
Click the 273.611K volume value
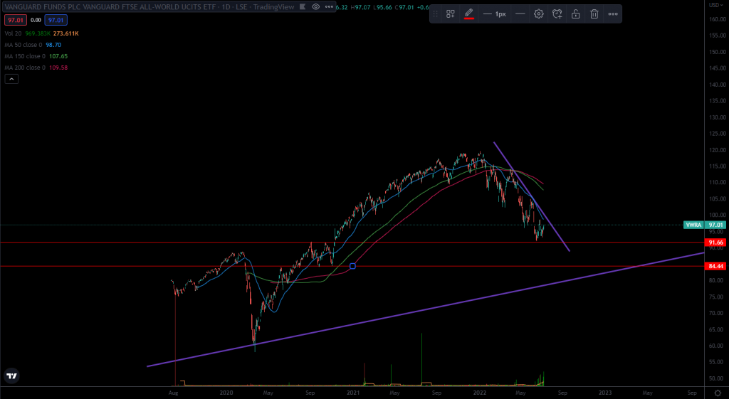click(x=66, y=33)
